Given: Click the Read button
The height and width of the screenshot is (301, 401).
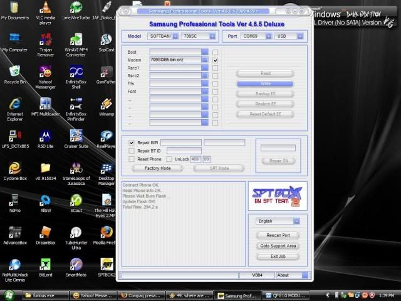Looking at the screenshot, I should coord(265,73).
